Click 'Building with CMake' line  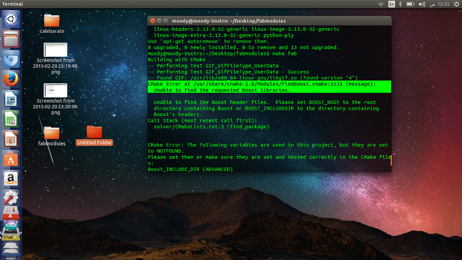[177, 60]
